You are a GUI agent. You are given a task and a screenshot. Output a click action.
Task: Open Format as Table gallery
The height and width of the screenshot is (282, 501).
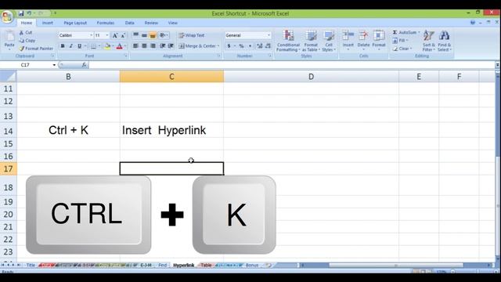click(311, 41)
